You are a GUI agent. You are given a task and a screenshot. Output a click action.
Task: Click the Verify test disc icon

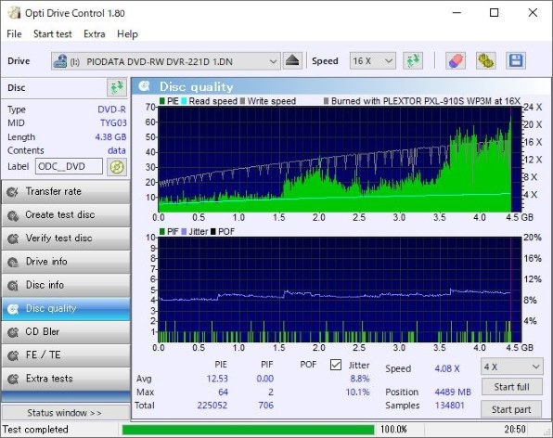(13, 238)
